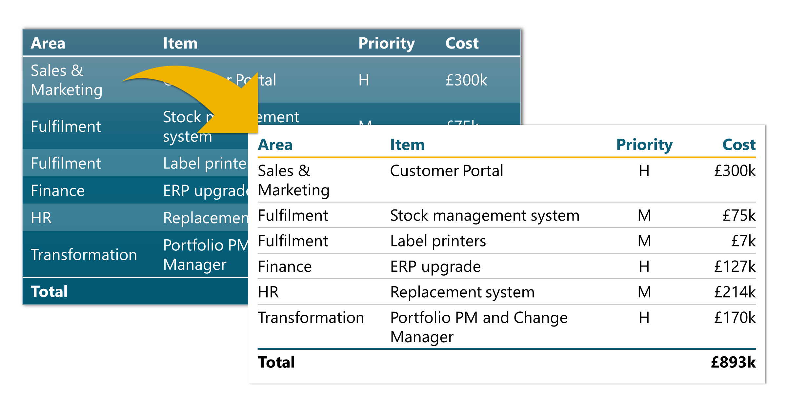Select the £170k cost cell
Screen dimensions: 787x413
[735, 318]
